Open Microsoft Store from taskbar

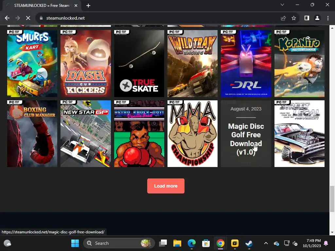pos(206,243)
